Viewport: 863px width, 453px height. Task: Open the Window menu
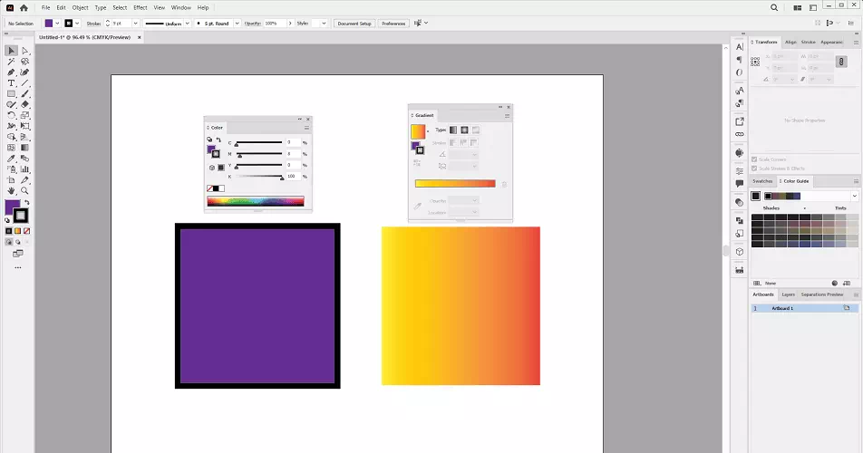(181, 7)
